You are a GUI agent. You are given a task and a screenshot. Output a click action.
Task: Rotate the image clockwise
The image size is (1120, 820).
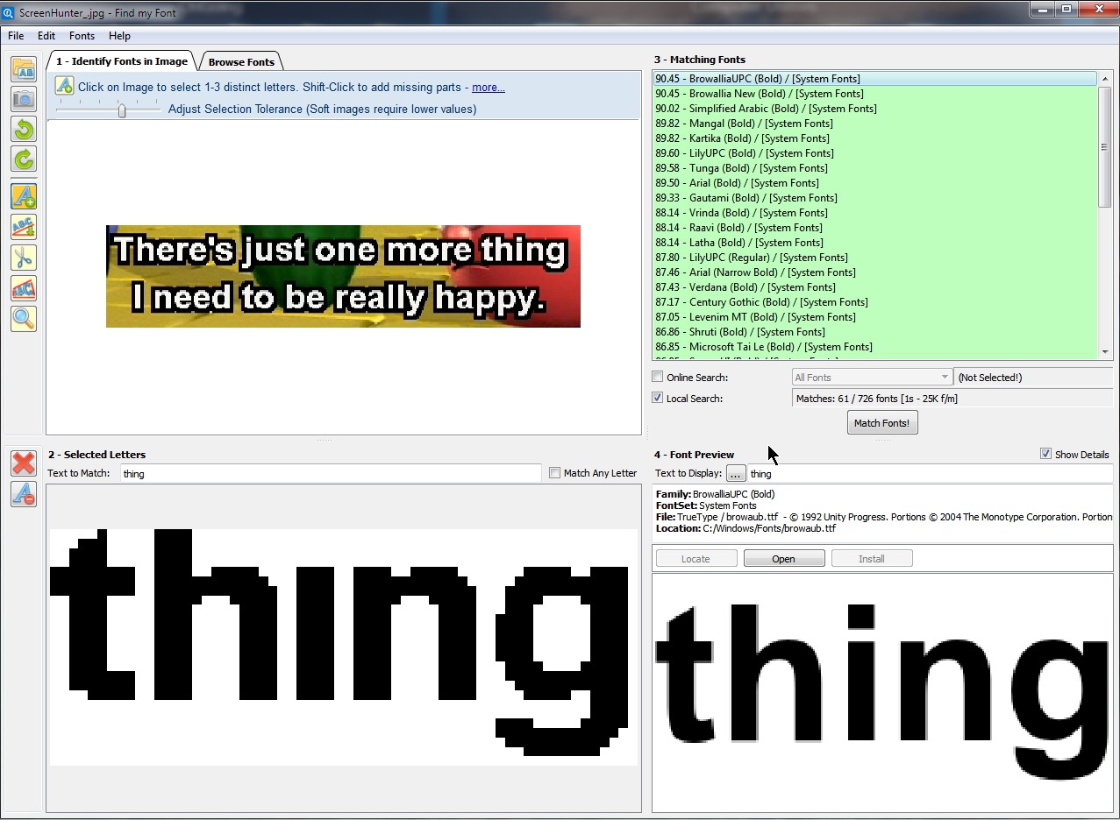coord(24,159)
